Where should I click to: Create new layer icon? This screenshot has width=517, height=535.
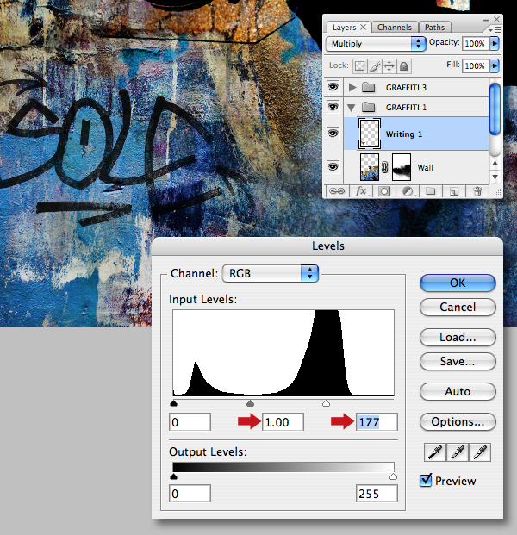[453, 191]
